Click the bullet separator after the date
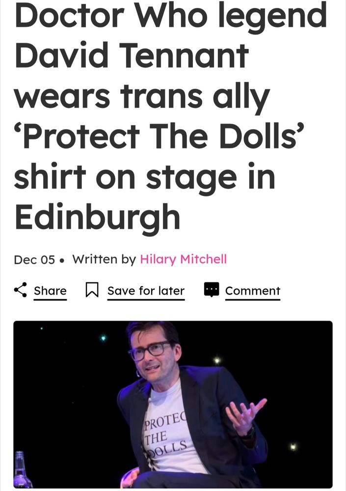 63,260
